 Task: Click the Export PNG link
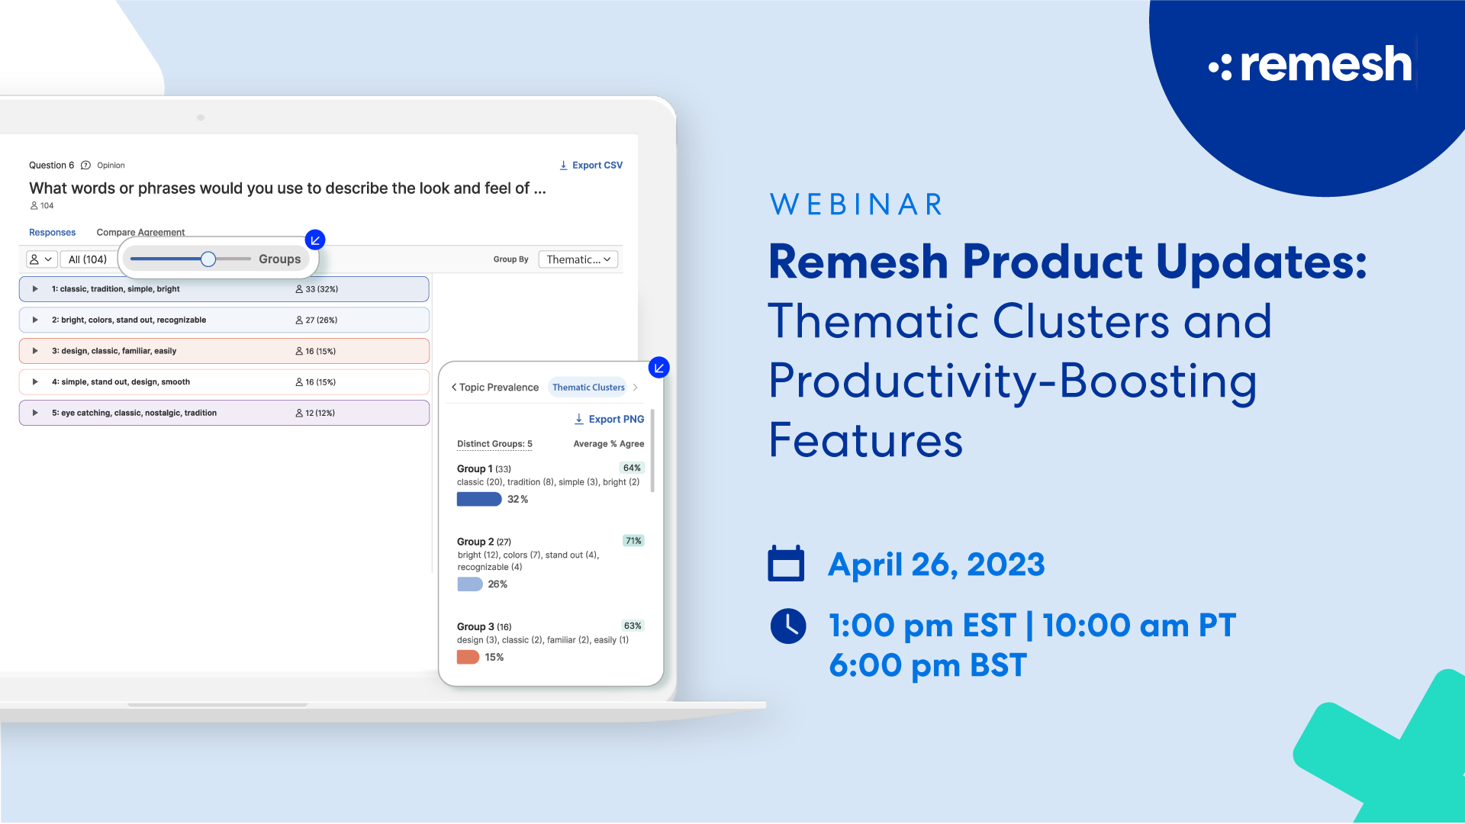click(616, 419)
